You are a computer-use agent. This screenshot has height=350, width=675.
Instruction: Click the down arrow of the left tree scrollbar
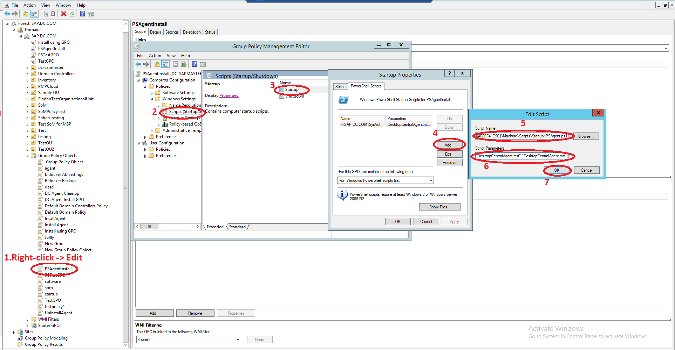pos(125,345)
